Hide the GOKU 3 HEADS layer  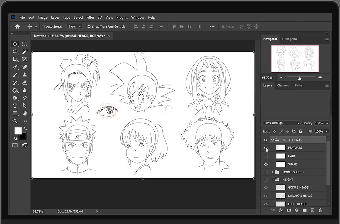(266, 187)
